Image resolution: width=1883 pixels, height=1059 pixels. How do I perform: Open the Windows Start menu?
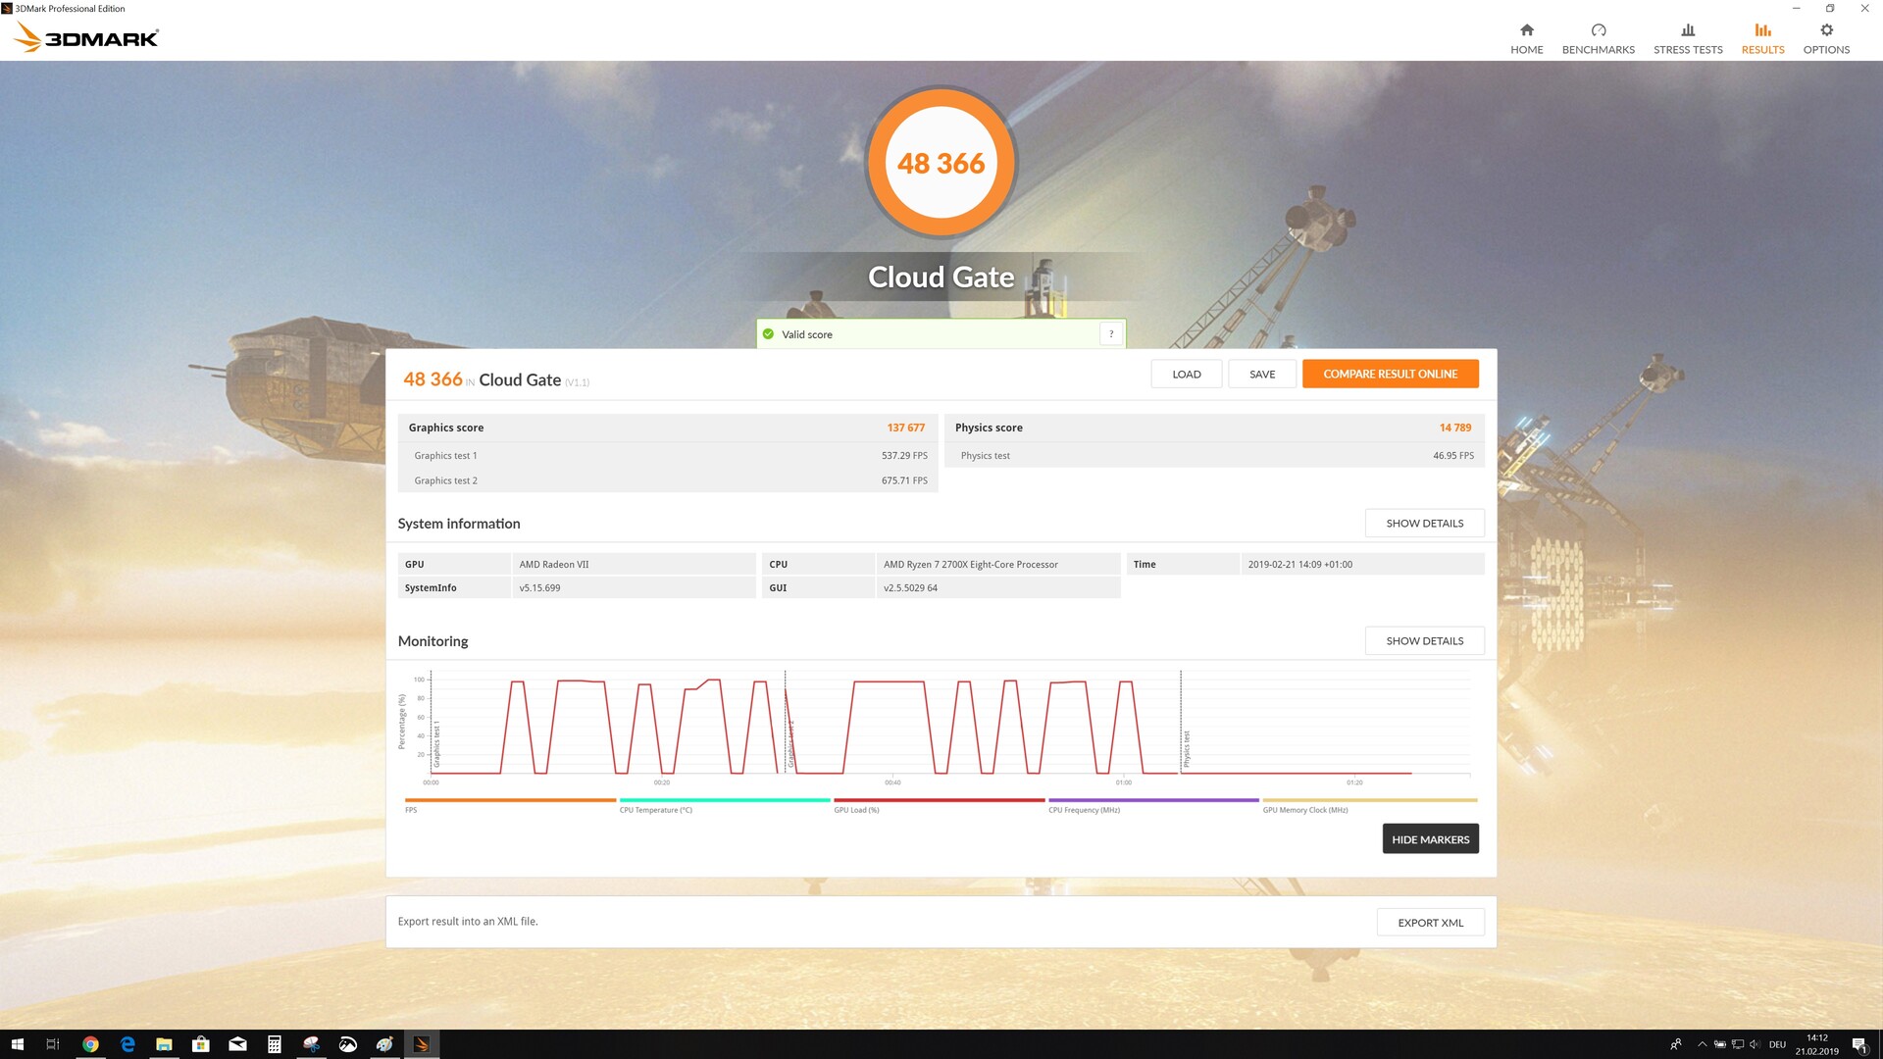pos(17,1044)
